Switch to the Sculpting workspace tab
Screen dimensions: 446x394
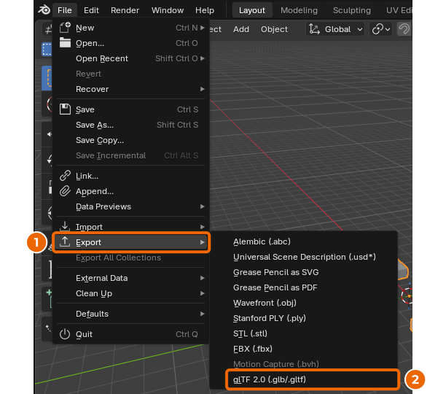(352, 10)
